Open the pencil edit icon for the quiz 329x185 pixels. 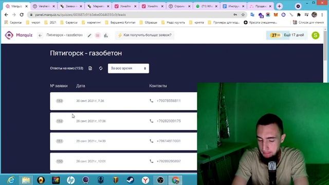89,35
